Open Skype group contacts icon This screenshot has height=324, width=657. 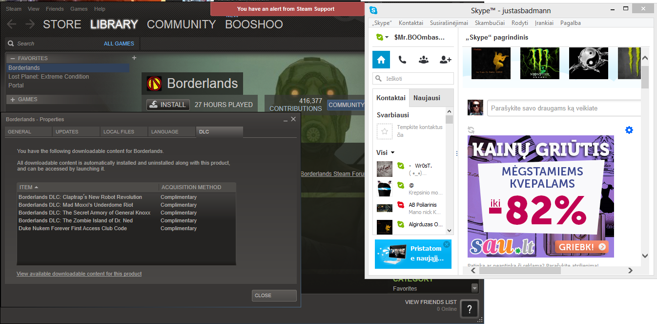[424, 60]
